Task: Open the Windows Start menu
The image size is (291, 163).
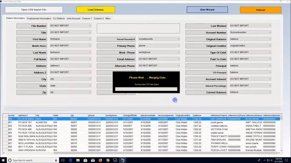Action: (x=3, y=160)
